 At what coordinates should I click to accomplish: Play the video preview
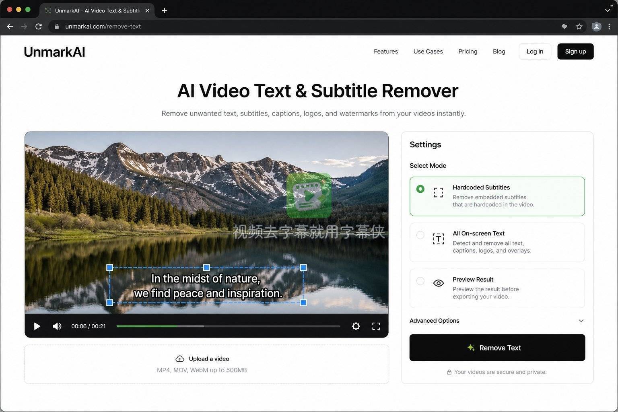tap(37, 326)
